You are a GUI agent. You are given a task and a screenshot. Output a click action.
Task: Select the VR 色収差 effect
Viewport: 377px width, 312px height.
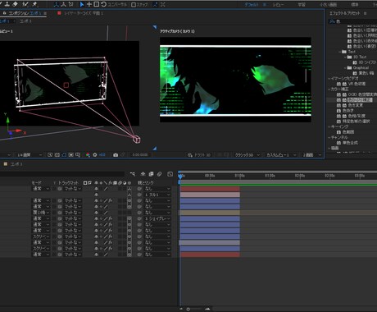click(x=357, y=84)
